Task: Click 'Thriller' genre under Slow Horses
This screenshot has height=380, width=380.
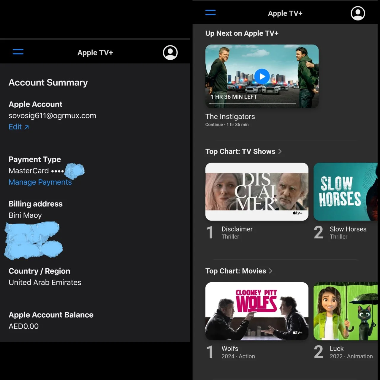Action: click(338, 237)
